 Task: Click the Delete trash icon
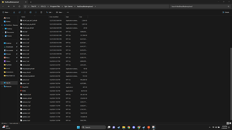[41, 12]
